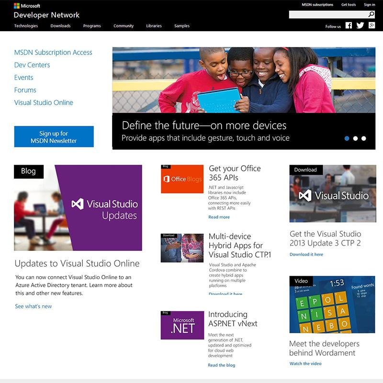Open the Multi-device Hybrid Apps thumbnail
The width and height of the screenshot is (383, 383).
[x=182, y=248]
